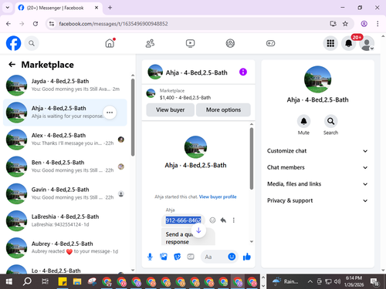Expand Media, files and links section
Image resolution: width=386 pixels, height=289 pixels.
(317, 184)
